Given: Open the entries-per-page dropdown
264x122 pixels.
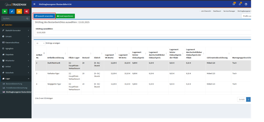Looking at the screenshot, I should click(40, 43).
